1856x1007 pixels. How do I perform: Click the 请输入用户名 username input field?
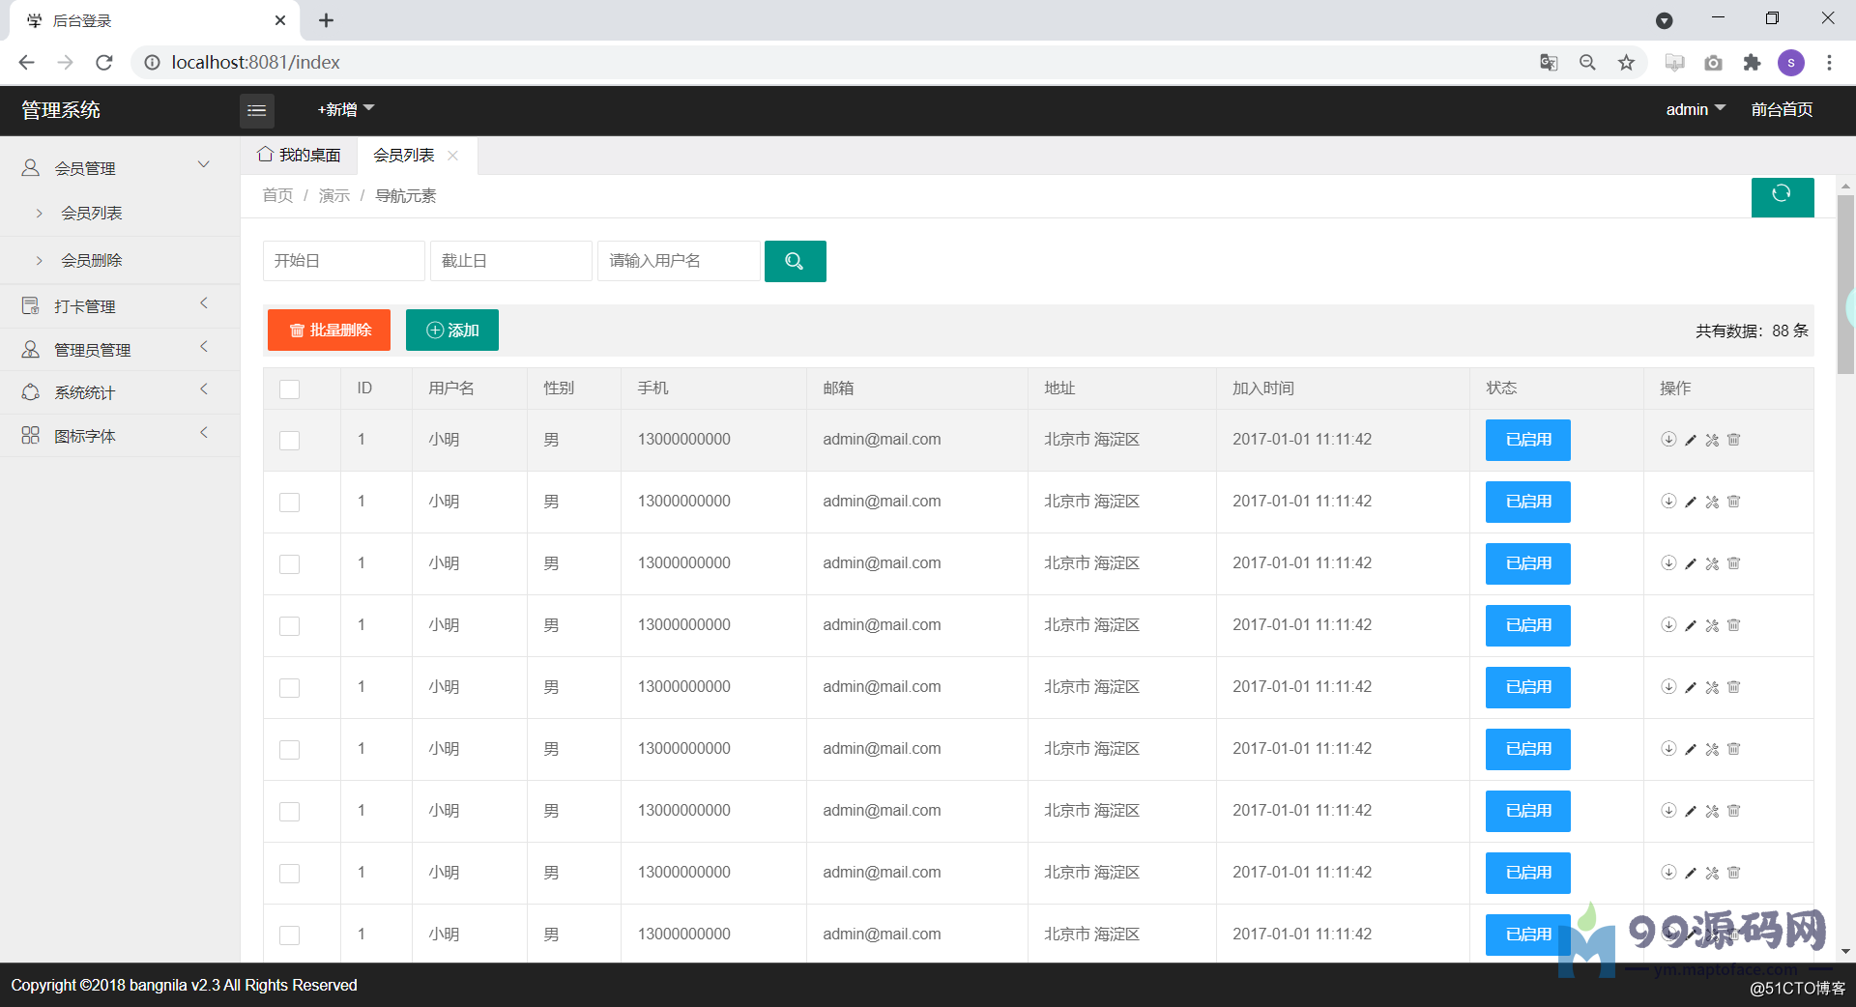click(x=678, y=261)
